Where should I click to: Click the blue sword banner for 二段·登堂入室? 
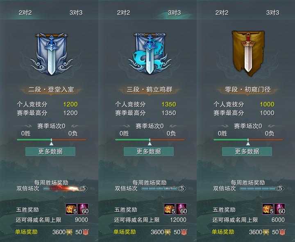pyautogui.click(x=51, y=54)
